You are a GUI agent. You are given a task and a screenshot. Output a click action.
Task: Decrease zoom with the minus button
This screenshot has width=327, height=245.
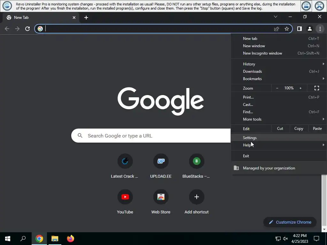pos(277,88)
